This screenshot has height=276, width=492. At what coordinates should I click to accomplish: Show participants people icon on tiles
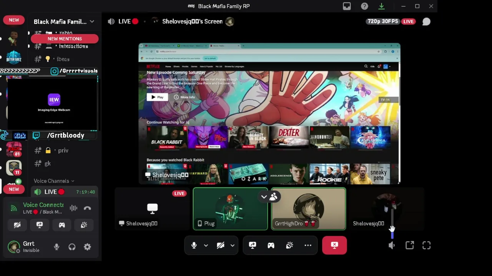(273, 197)
